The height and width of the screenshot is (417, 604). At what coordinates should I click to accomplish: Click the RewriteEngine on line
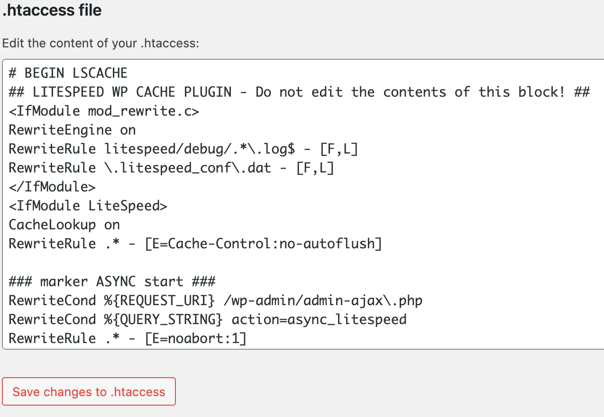(x=71, y=130)
